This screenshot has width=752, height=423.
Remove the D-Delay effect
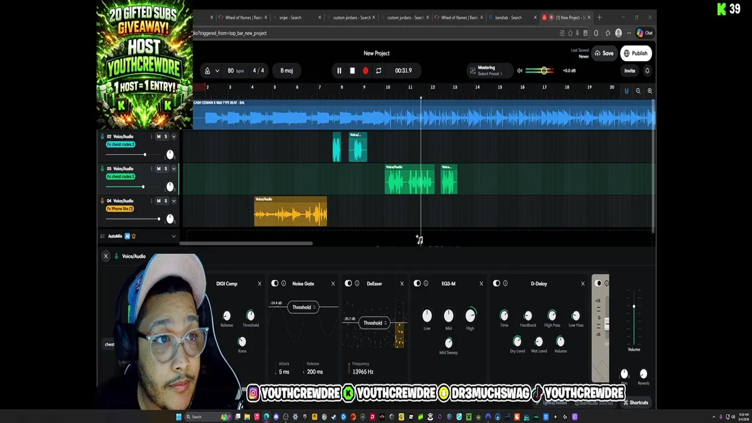[x=583, y=284]
